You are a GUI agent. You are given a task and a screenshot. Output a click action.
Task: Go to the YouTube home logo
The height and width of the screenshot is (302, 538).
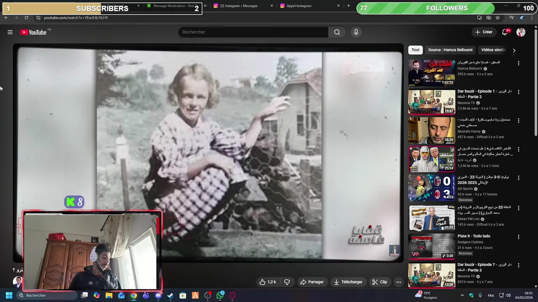33,32
